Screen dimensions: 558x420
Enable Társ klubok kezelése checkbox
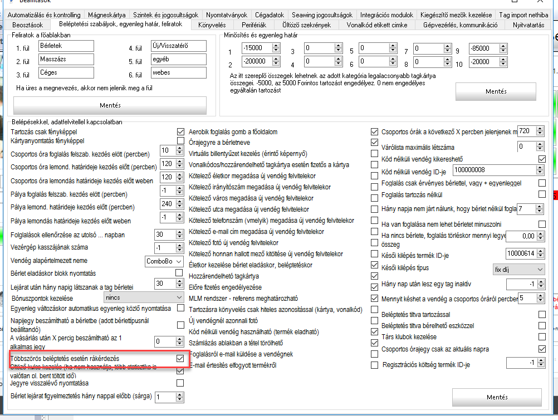click(x=542, y=336)
